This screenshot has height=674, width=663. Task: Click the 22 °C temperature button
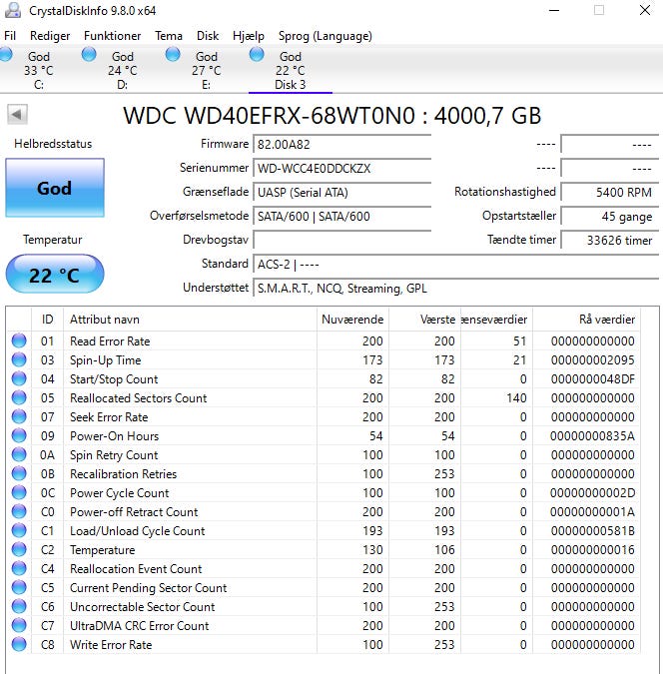(x=54, y=275)
